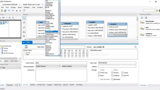The width and height of the screenshot is (160, 90).
Task: Enable Unsigned checkbox in column details
Action: 112,75
